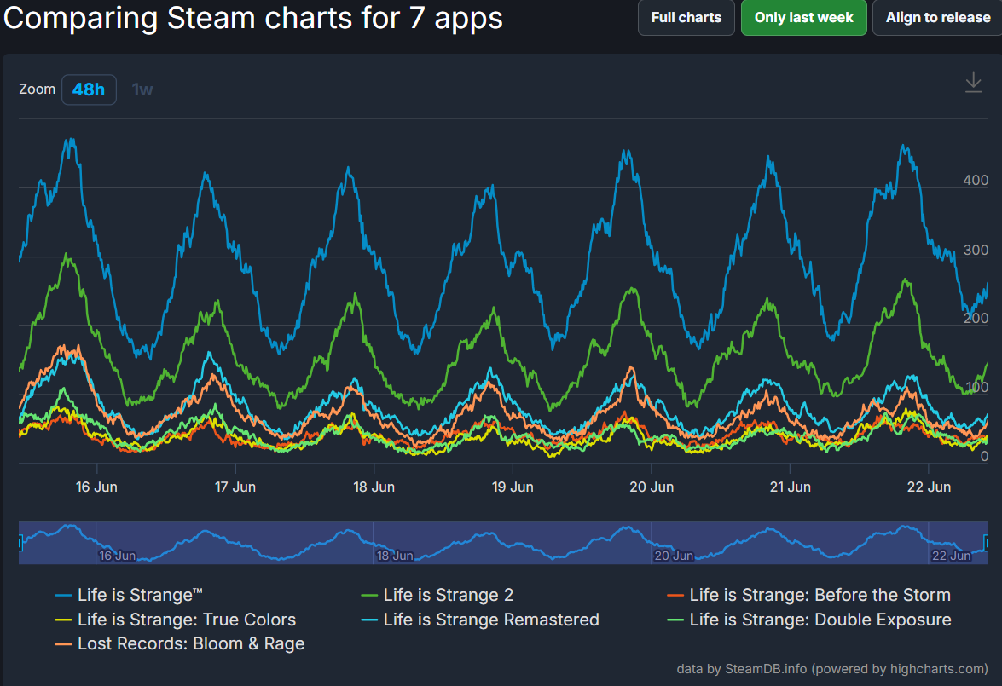Image resolution: width=1002 pixels, height=686 pixels.
Task: Click the SteamDB.info data credit text
Action: (x=832, y=669)
